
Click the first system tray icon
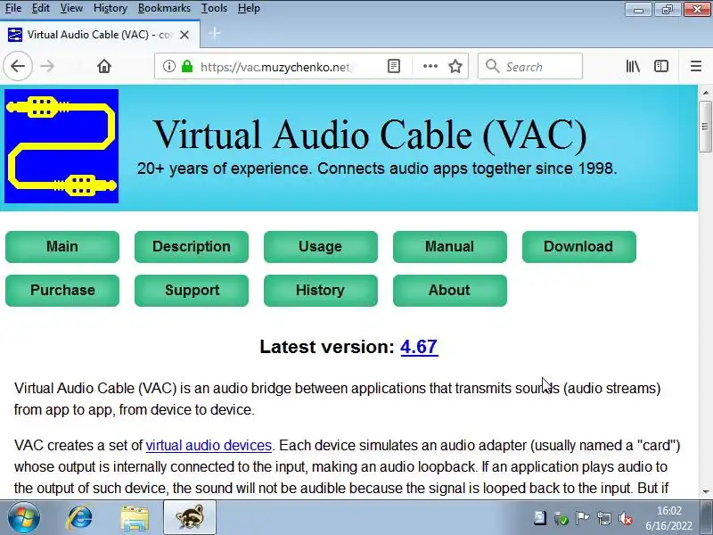(540, 518)
